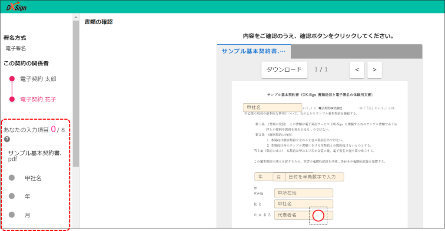This screenshot has height=231, width=445.
Task: Click the 甲所在地 address field
Action: click(x=303, y=193)
